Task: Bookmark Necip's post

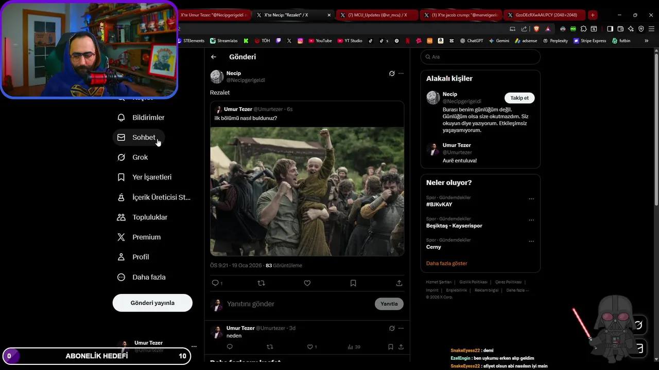Action: pos(353,283)
